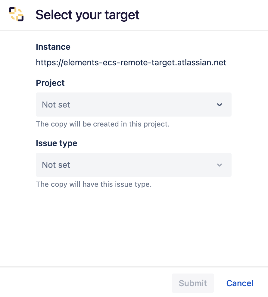Click the Issue type field label
The image size is (268, 297).
click(57, 143)
